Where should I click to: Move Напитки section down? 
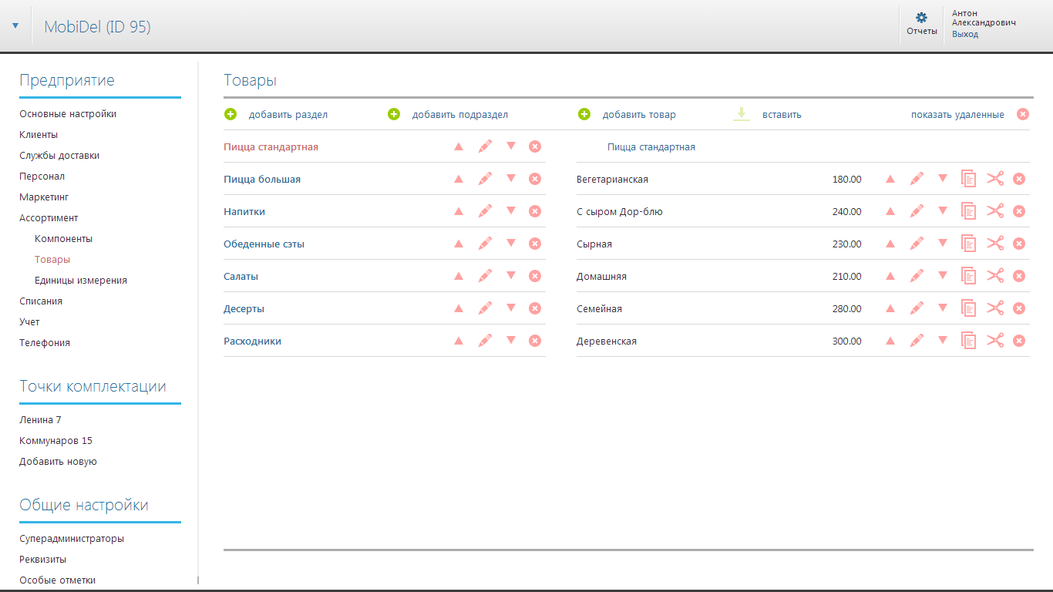(511, 210)
